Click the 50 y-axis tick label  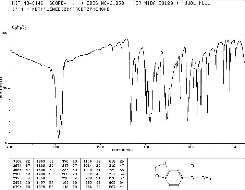point(5,88)
